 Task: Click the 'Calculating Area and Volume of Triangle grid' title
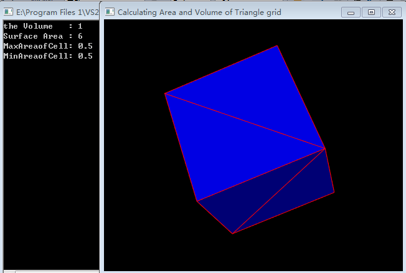point(199,12)
